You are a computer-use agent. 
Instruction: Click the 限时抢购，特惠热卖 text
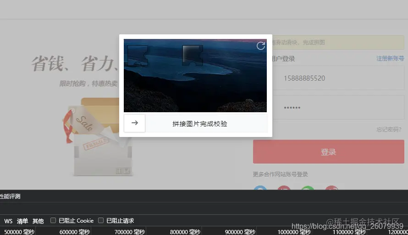pyautogui.click(x=88, y=83)
